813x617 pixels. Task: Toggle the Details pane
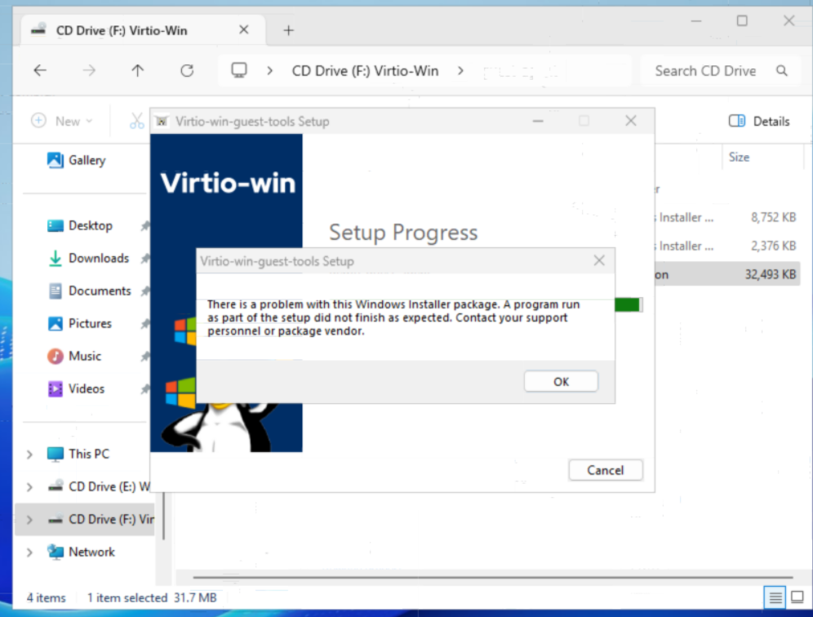[759, 122]
